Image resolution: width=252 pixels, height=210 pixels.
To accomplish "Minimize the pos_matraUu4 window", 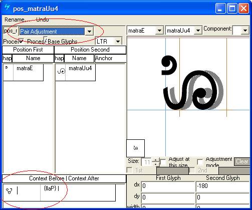I will 220,9.
